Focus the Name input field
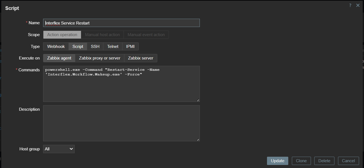The height and width of the screenshot is (168, 364). (x=121, y=23)
